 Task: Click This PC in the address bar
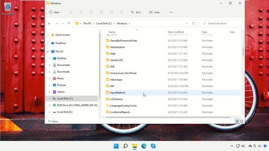tap(87, 23)
